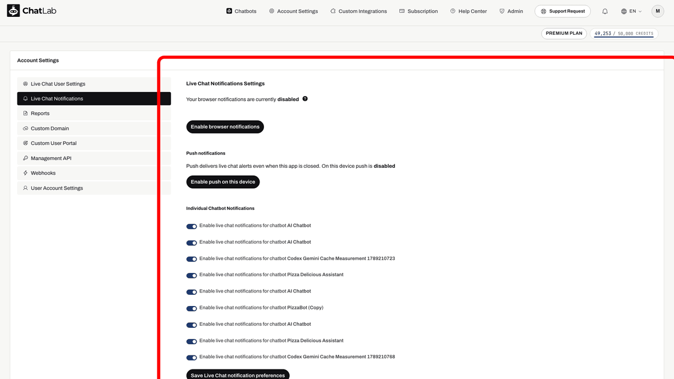Click the Push notifications heading
This screenshot has width=674, height=379.
click(206, 153)
